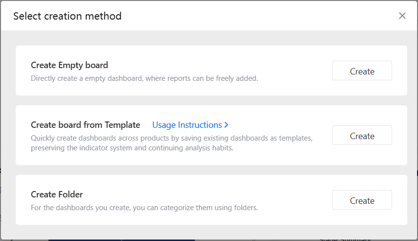Click the "preserving the indicator system" text line
This screenshot has width=418, height=241.
[x=132, y=148]
